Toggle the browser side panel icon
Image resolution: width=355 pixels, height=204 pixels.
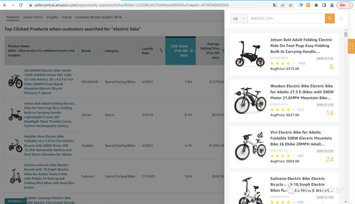point(324,5)
